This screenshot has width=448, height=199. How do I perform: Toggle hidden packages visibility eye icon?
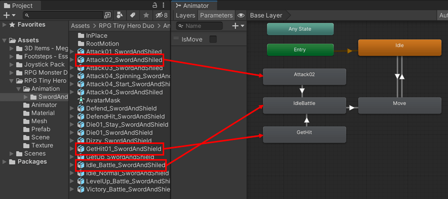(x=162, y=15)
